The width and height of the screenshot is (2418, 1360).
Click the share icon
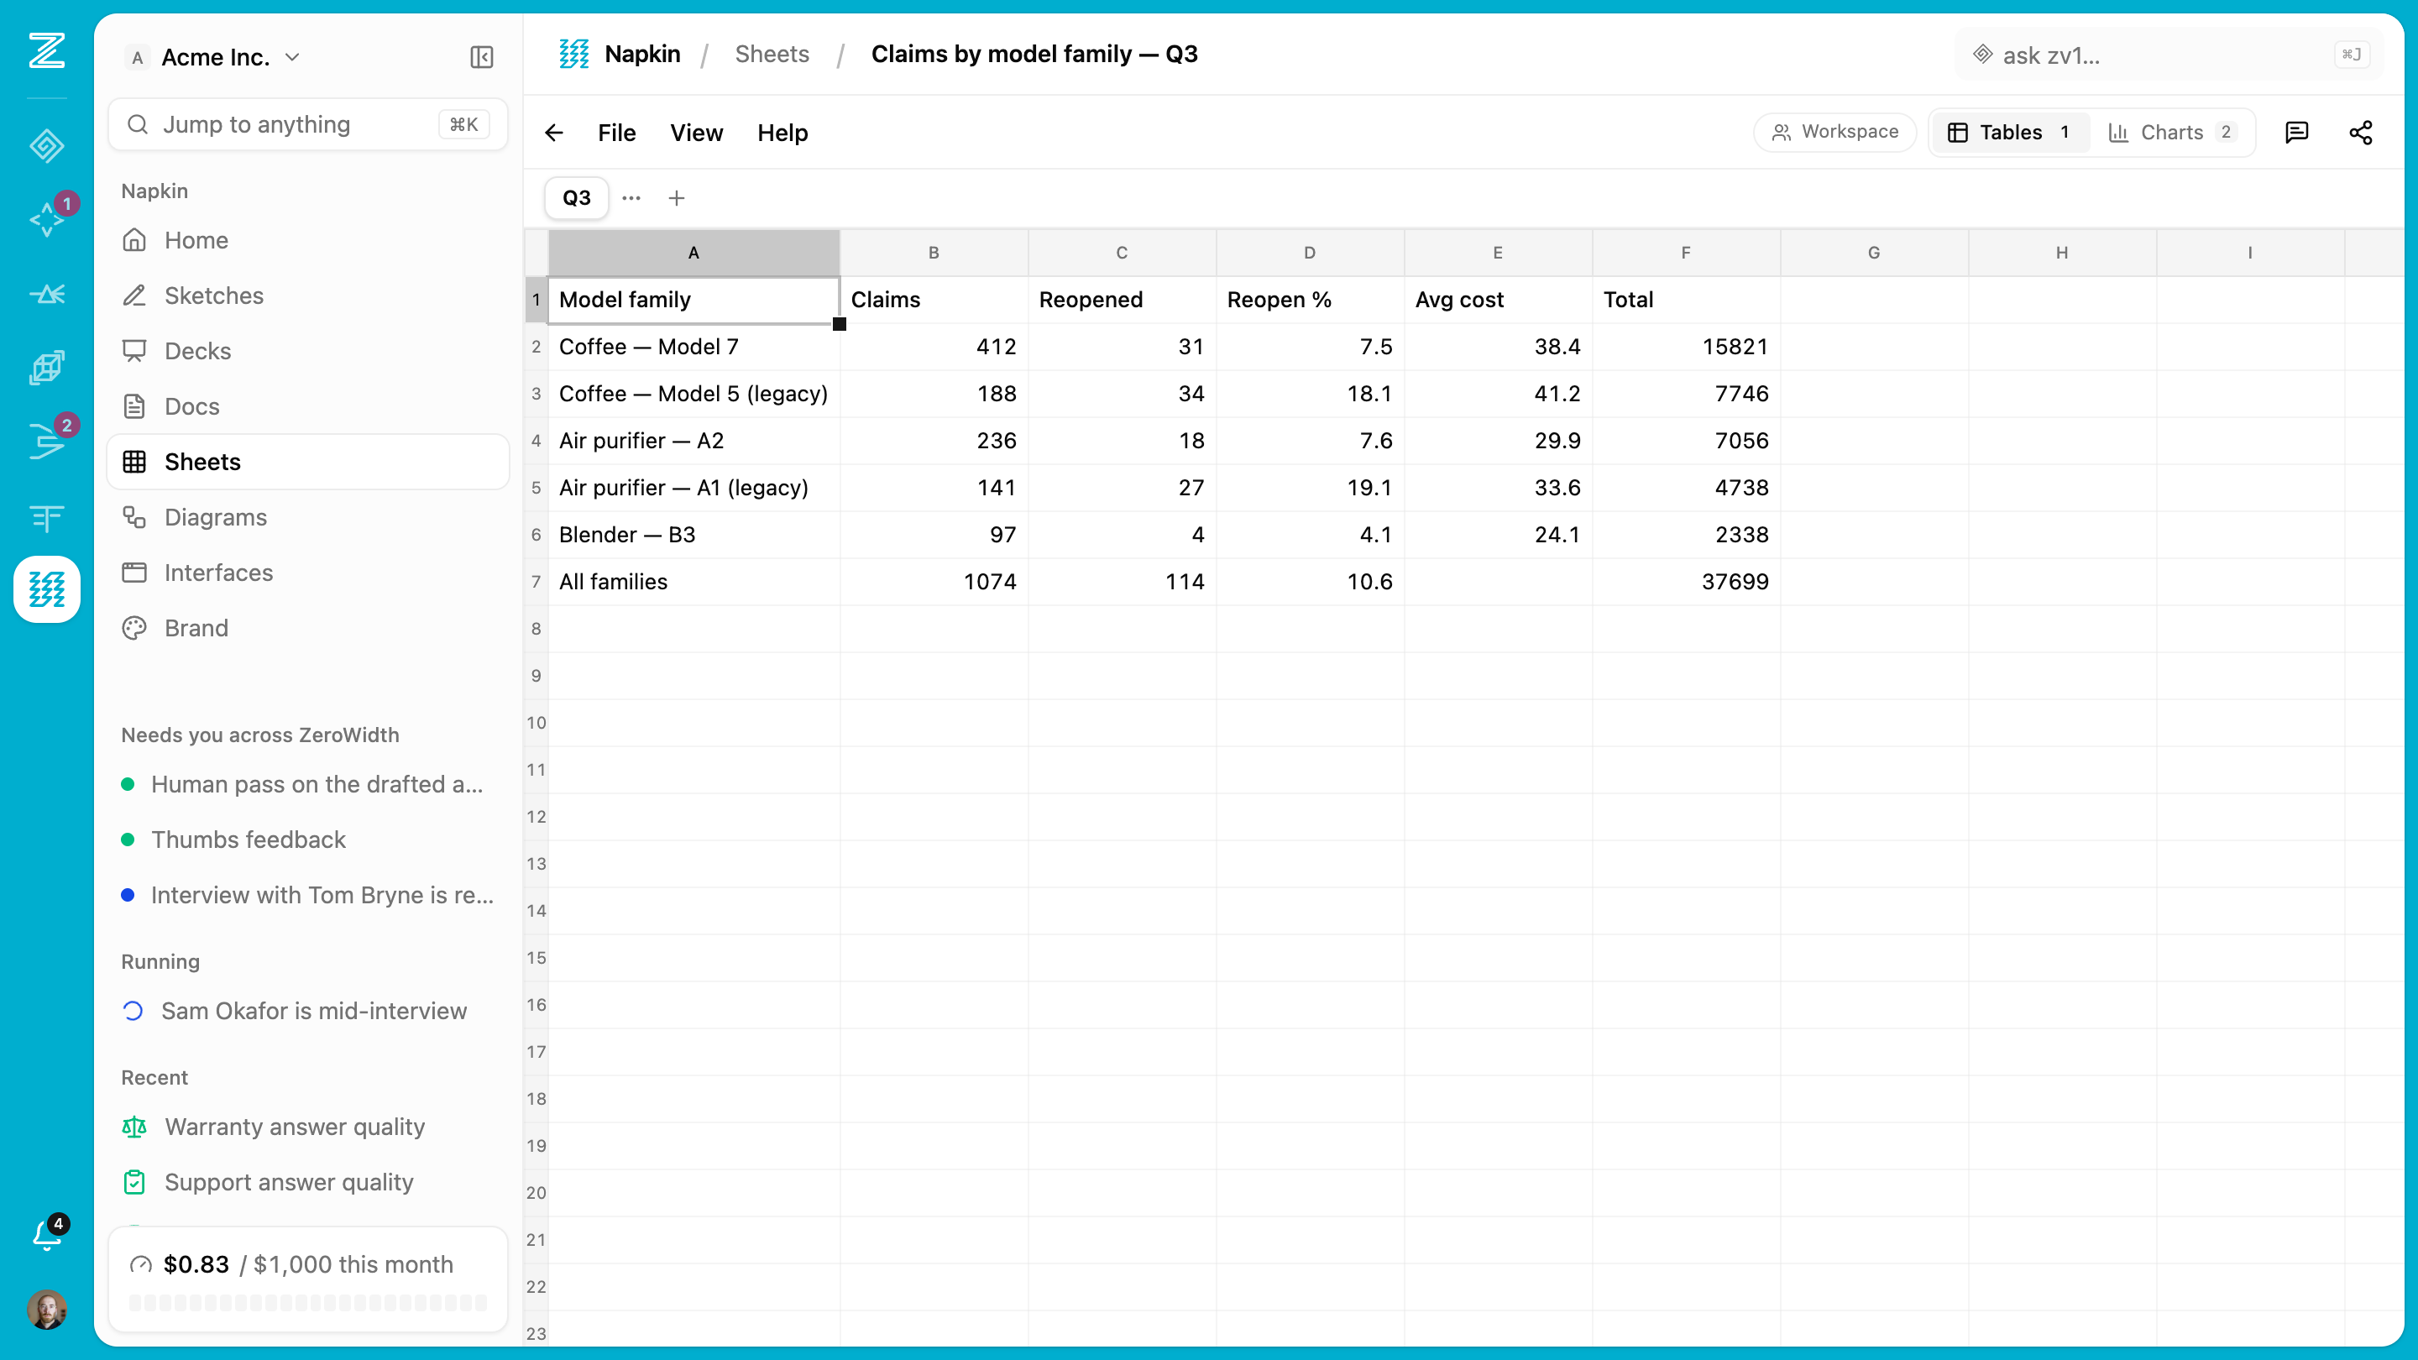[2361, 133]
